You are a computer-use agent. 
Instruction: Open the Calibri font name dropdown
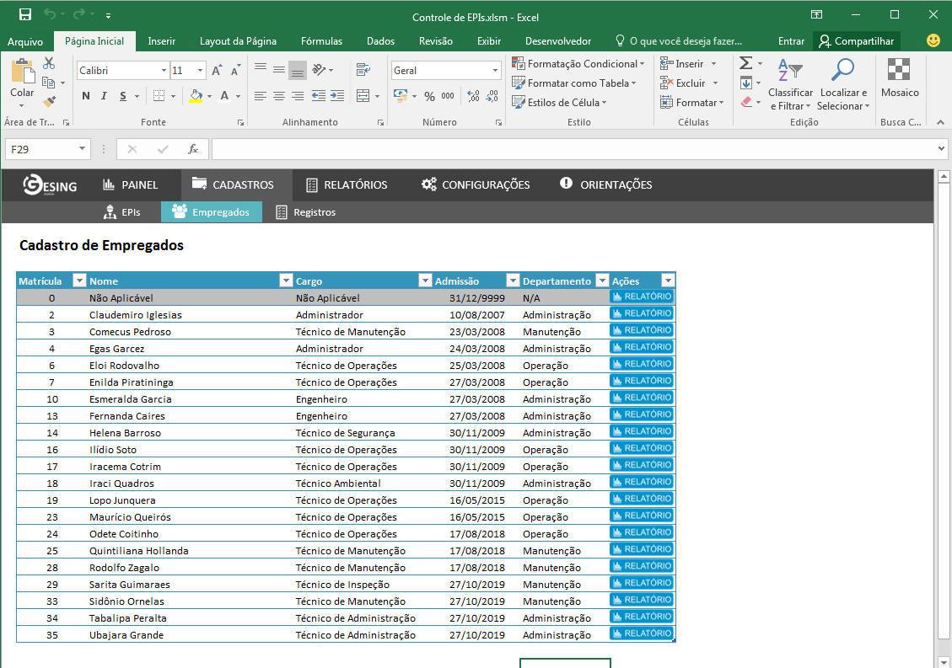[164, 71]
